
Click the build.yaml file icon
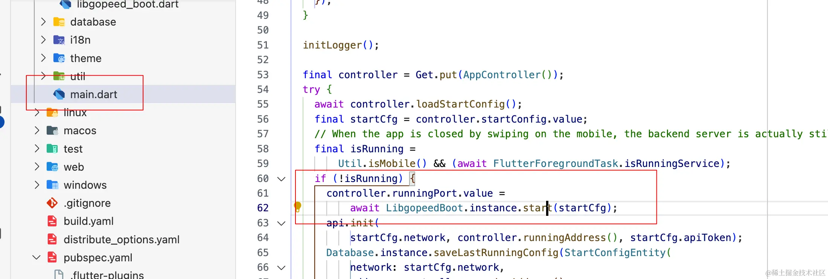click(x=52, y=221)
